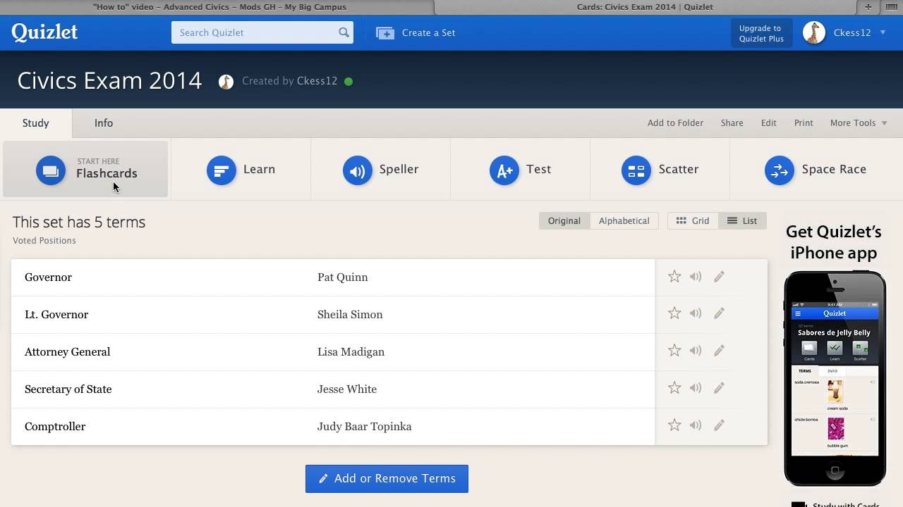The image size is (903, 507).
Task: Play audio for Comptroller row
Action: (696, 425)
